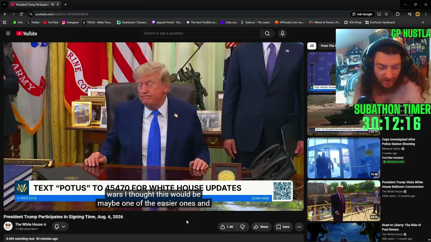Open the TikTok bookmark
431x242 pixels.
[97, 23]
